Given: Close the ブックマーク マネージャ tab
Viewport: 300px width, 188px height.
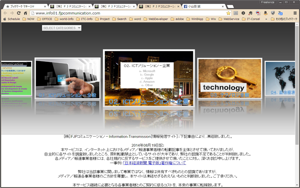Looking at the screenshot, I should tap(45, 6).
